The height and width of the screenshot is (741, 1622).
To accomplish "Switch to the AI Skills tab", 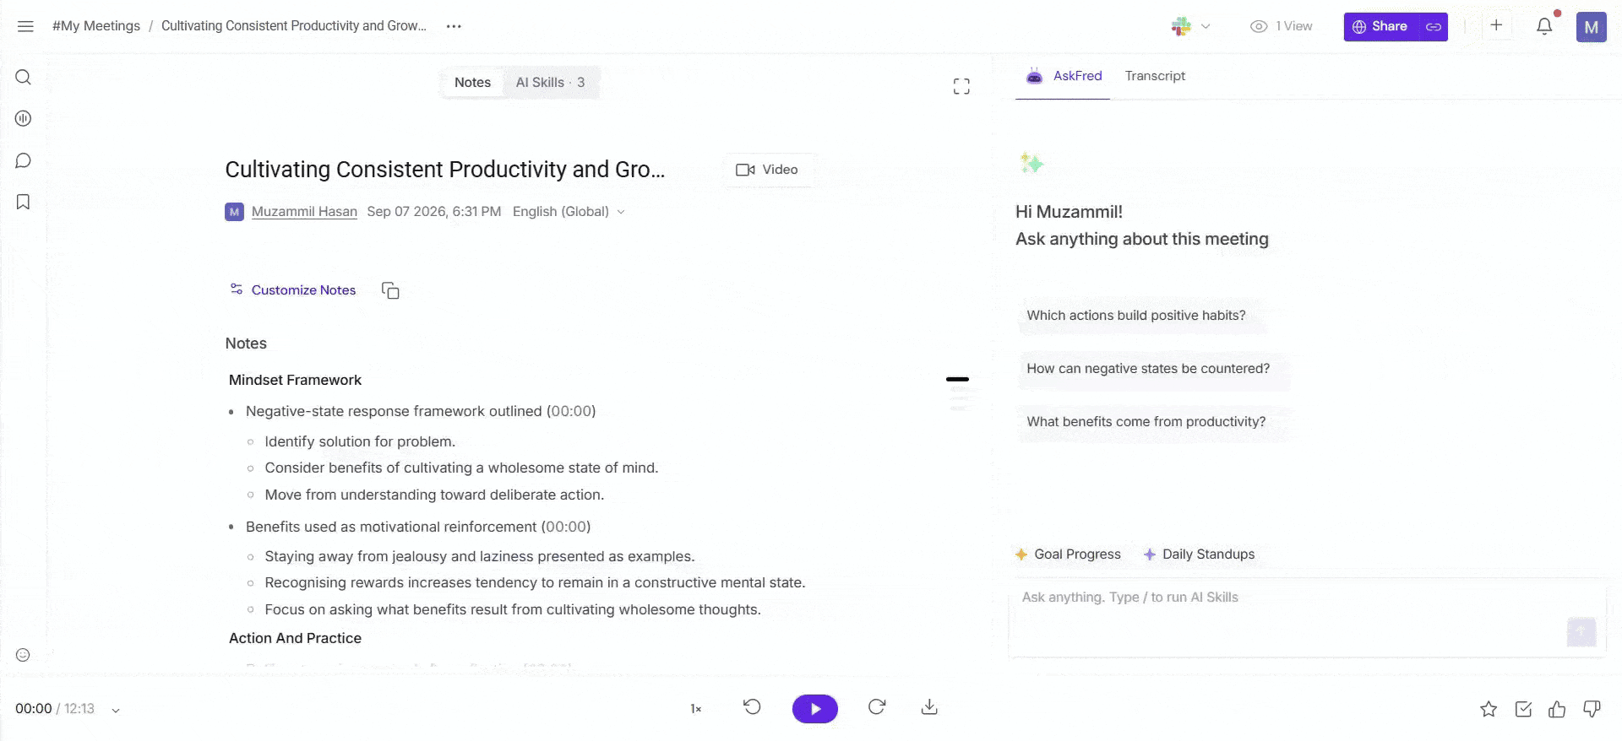I will (551, 83).
